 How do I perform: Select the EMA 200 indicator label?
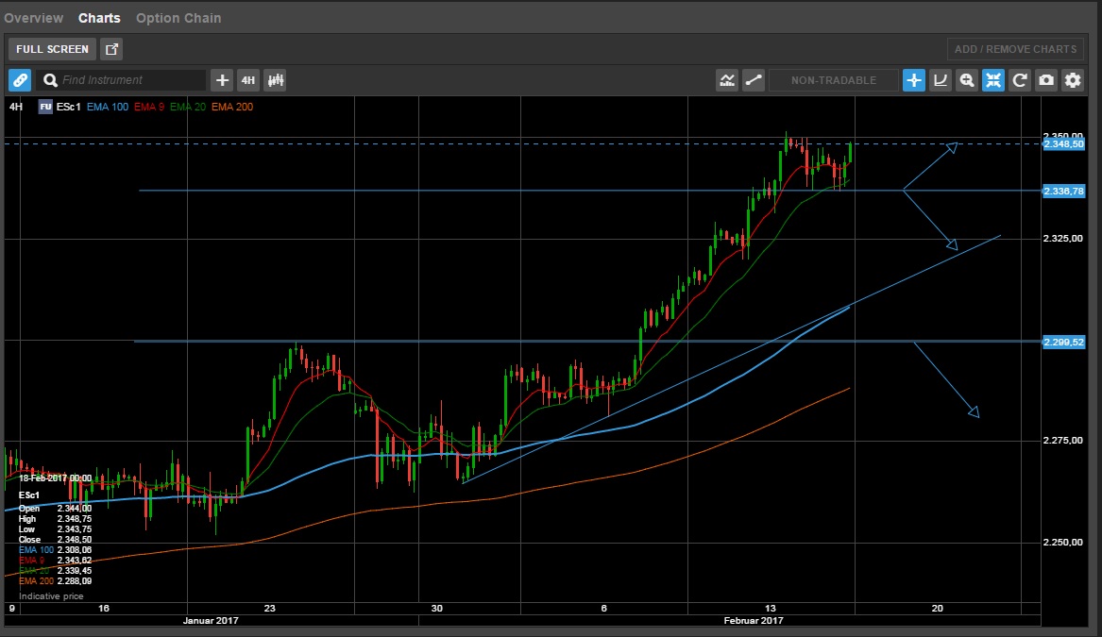(232, 107)
